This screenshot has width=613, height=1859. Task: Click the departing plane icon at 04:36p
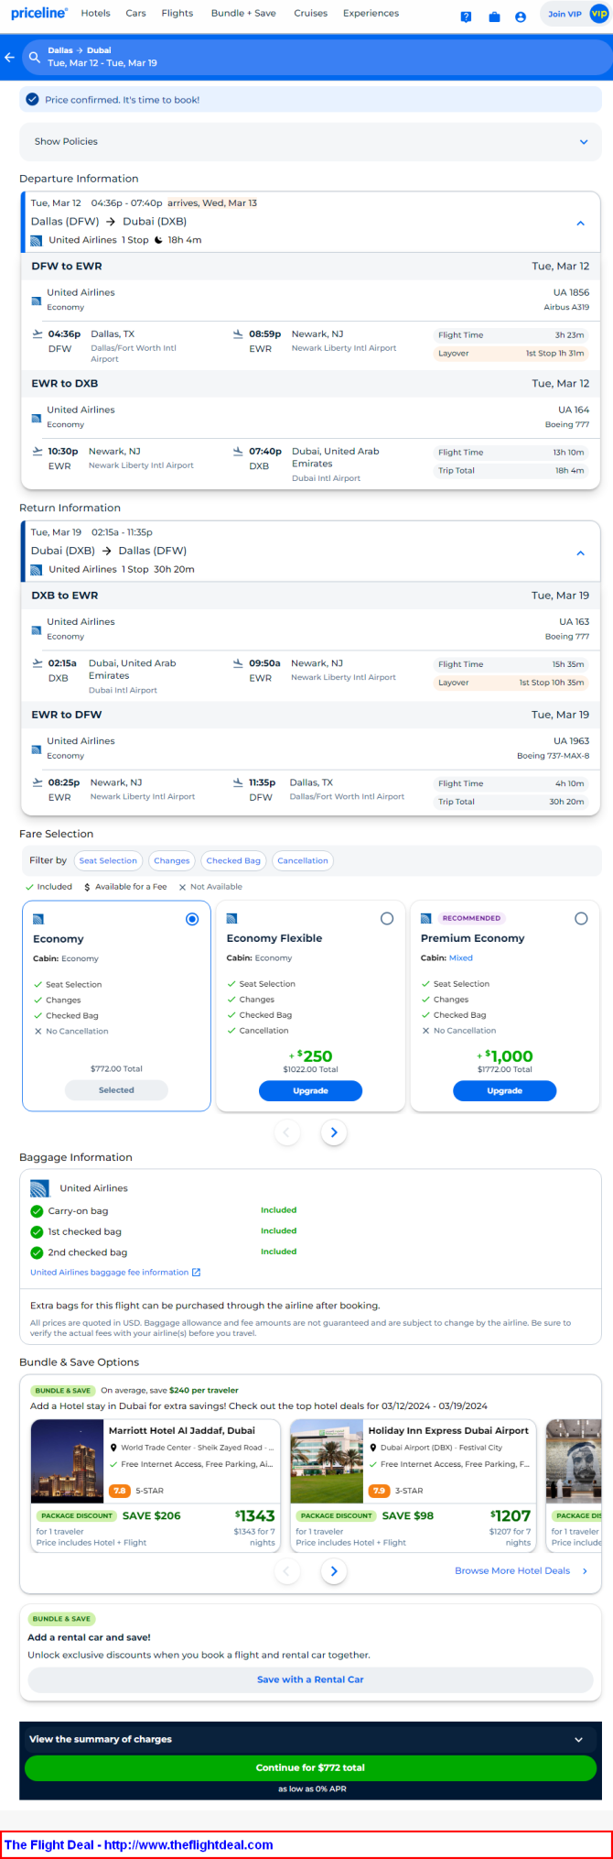(38, 334)
